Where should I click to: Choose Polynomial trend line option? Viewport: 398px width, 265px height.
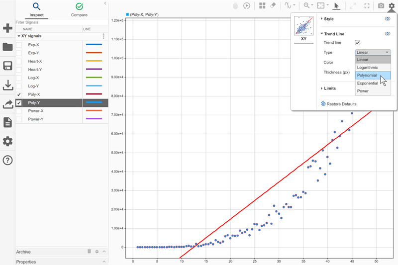pos(373,75)
